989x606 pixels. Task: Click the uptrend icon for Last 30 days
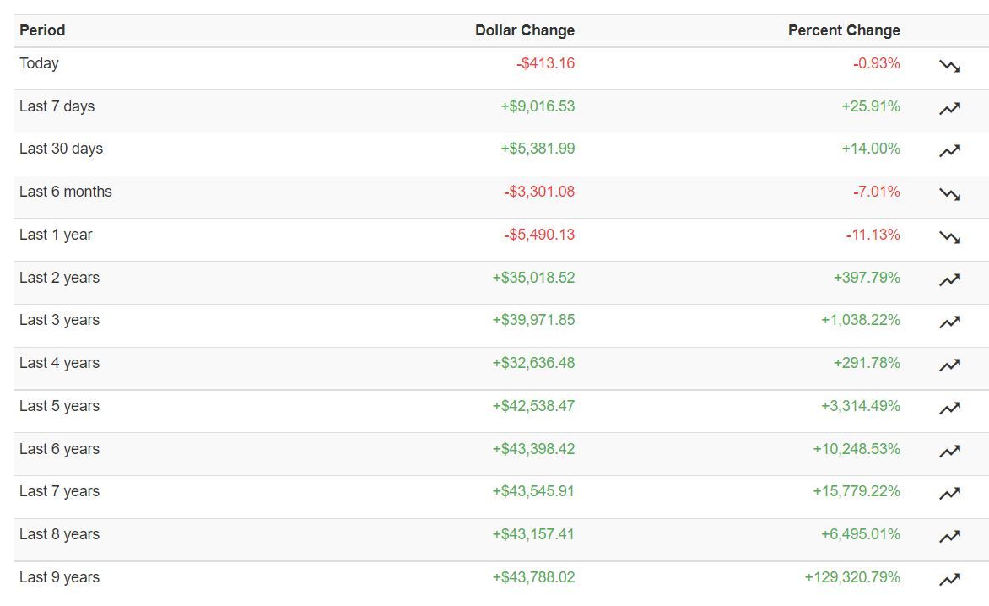tap(949, 151)
